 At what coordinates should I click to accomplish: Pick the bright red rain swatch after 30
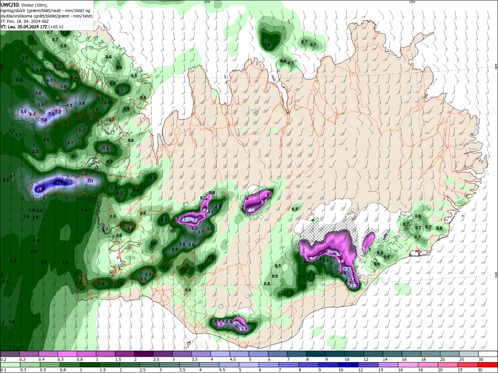click(x=487, y=365)
